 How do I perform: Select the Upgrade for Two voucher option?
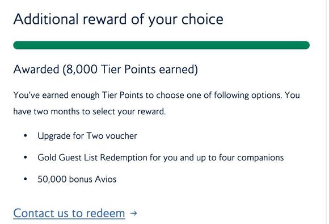[87, 136]
